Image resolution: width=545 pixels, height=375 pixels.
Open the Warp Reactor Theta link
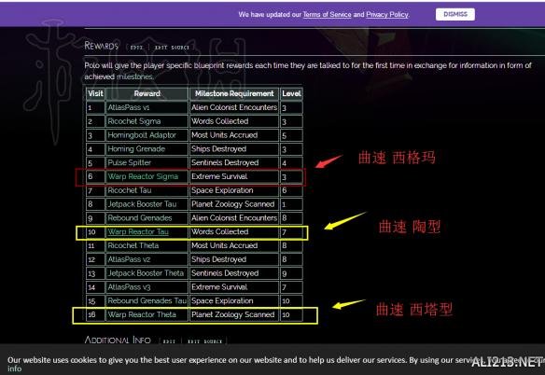coord(142,314)
